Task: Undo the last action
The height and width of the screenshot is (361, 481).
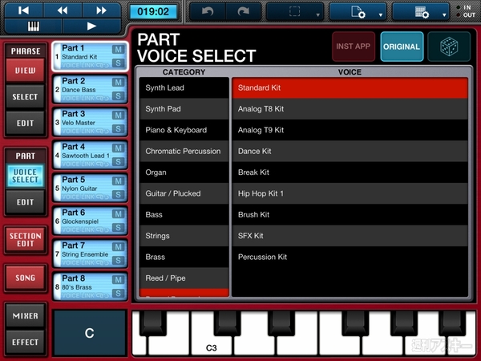Action: coord(208,12)
